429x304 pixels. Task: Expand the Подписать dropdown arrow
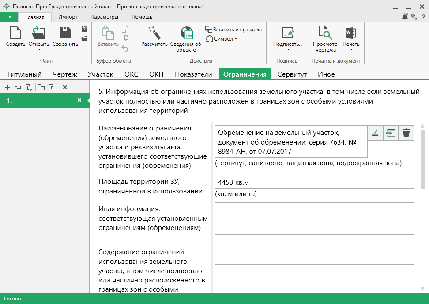coord(288,50)
